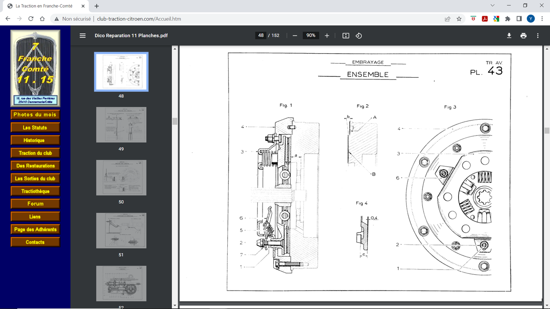This screenshot has height=309, width=550.
Task: Download the PDF file
Action: point(509,36)
